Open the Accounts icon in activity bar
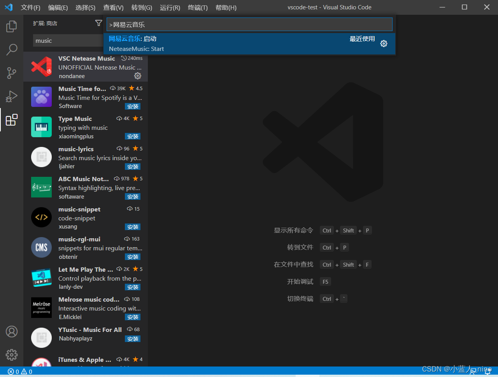The image size is (498, 377). click(12, 332)
